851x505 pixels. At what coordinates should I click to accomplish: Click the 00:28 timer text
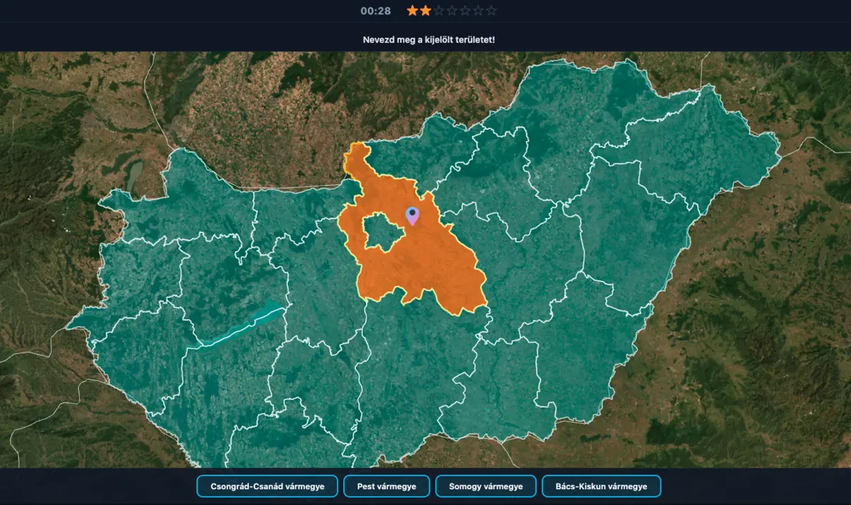coord(376,11)
